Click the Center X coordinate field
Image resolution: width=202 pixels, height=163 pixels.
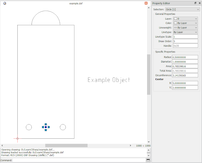tap(185, 83)
